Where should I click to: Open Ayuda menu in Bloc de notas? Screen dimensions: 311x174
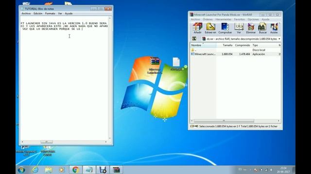click(x=69, y=14)
